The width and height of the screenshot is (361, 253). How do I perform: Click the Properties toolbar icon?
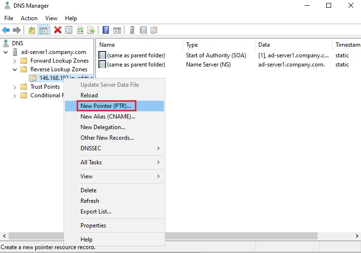(69, 30)
